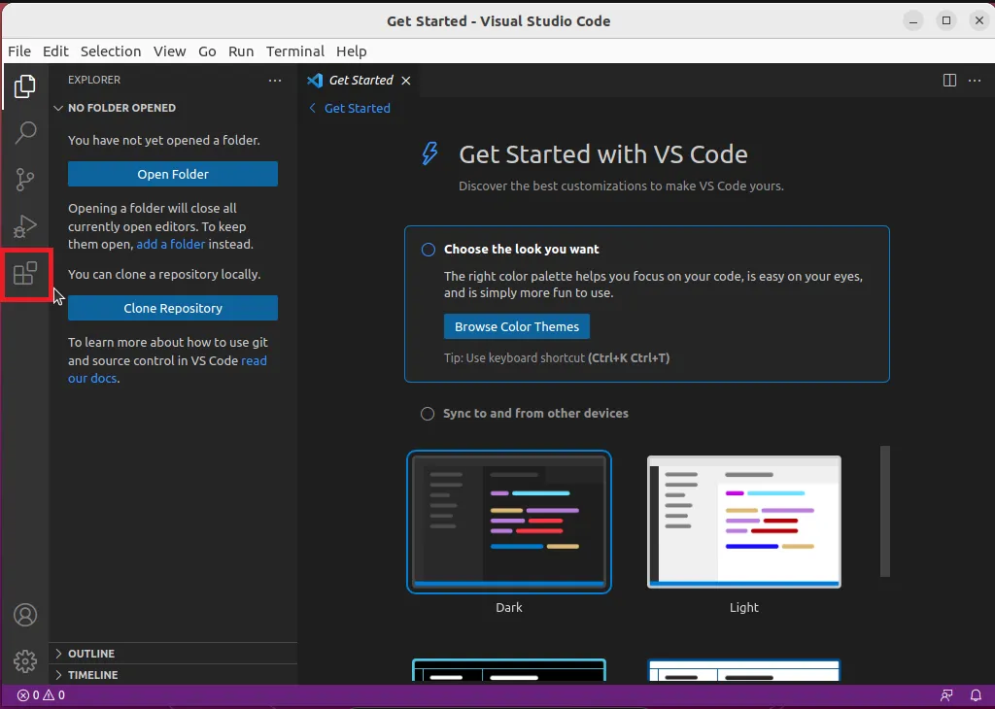This screenshot has width=995, height=709.
Task: Click the lightning bolt Get Started icon
Action: tap(429, 153)
